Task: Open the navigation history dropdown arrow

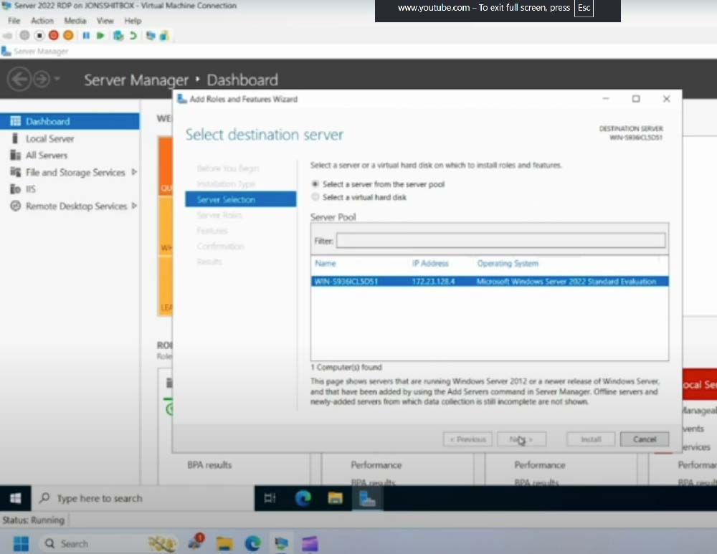Action: click(x=57, y=80)
